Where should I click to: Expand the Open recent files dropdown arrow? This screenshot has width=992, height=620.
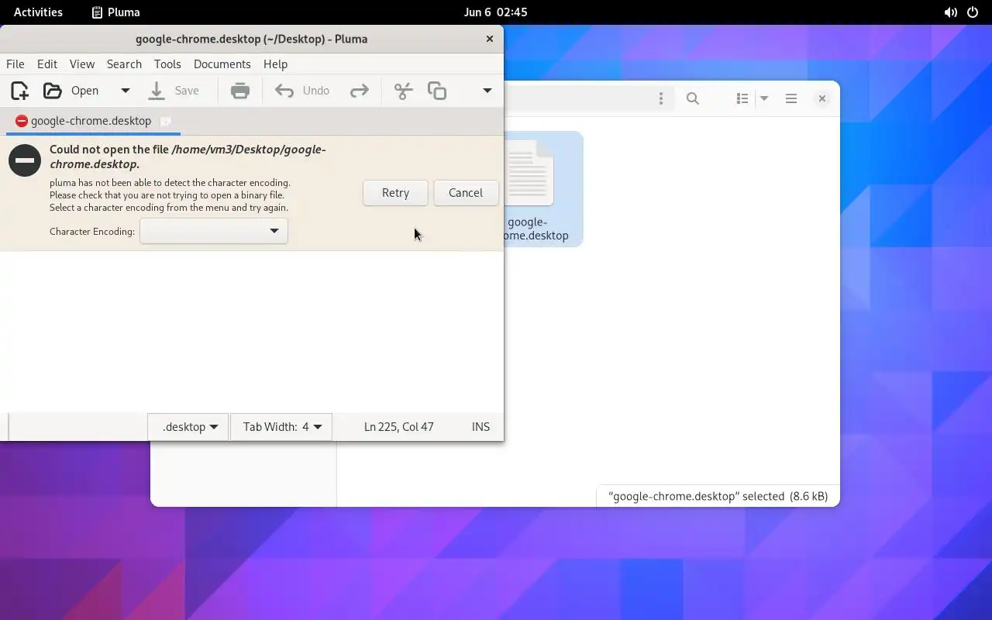[125, 91]
